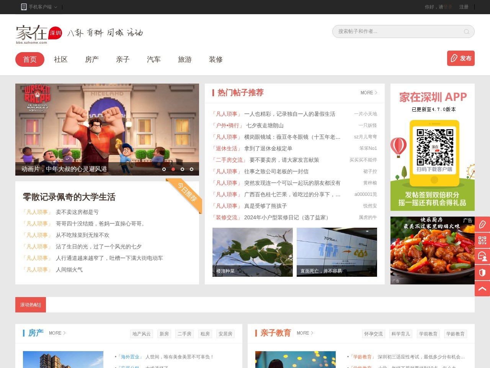Select the pen icon to write a post
This screenshot has width=490, height=368.
coord(482,225)
